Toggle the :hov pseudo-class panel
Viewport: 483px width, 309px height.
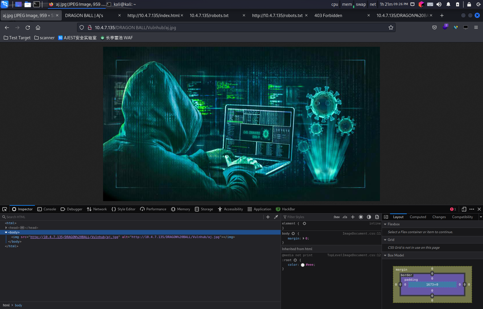(336, 217)
